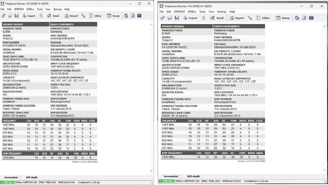Open the Tools menu in the right window
This screenshot has height=185, width=328.
(x=202, y=12)
